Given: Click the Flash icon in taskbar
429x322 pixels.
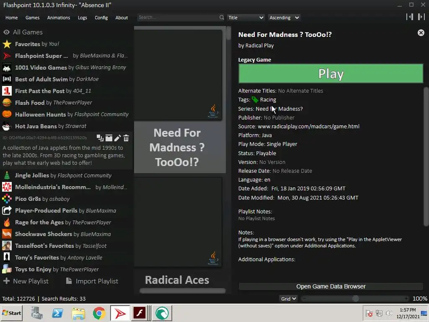Looking at the screenshot, I should [140, 313].
